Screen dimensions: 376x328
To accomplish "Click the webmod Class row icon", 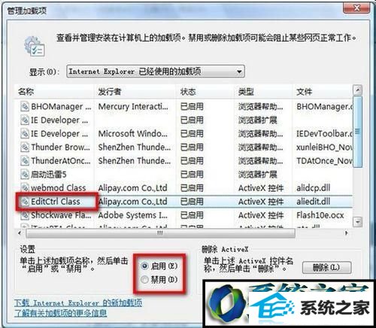I will tap(25, 188).
